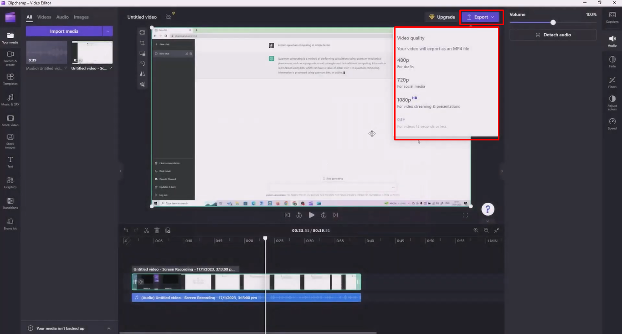Open the Transitions sidebar section
Image resolution: width=622 pixels, height=334 pixels.
(10, 204)
